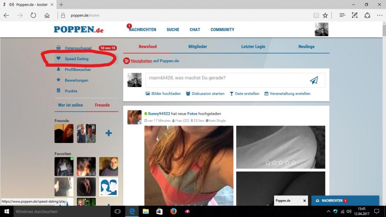
Task: Click the Bilder hochladen link
Action: 163,94
